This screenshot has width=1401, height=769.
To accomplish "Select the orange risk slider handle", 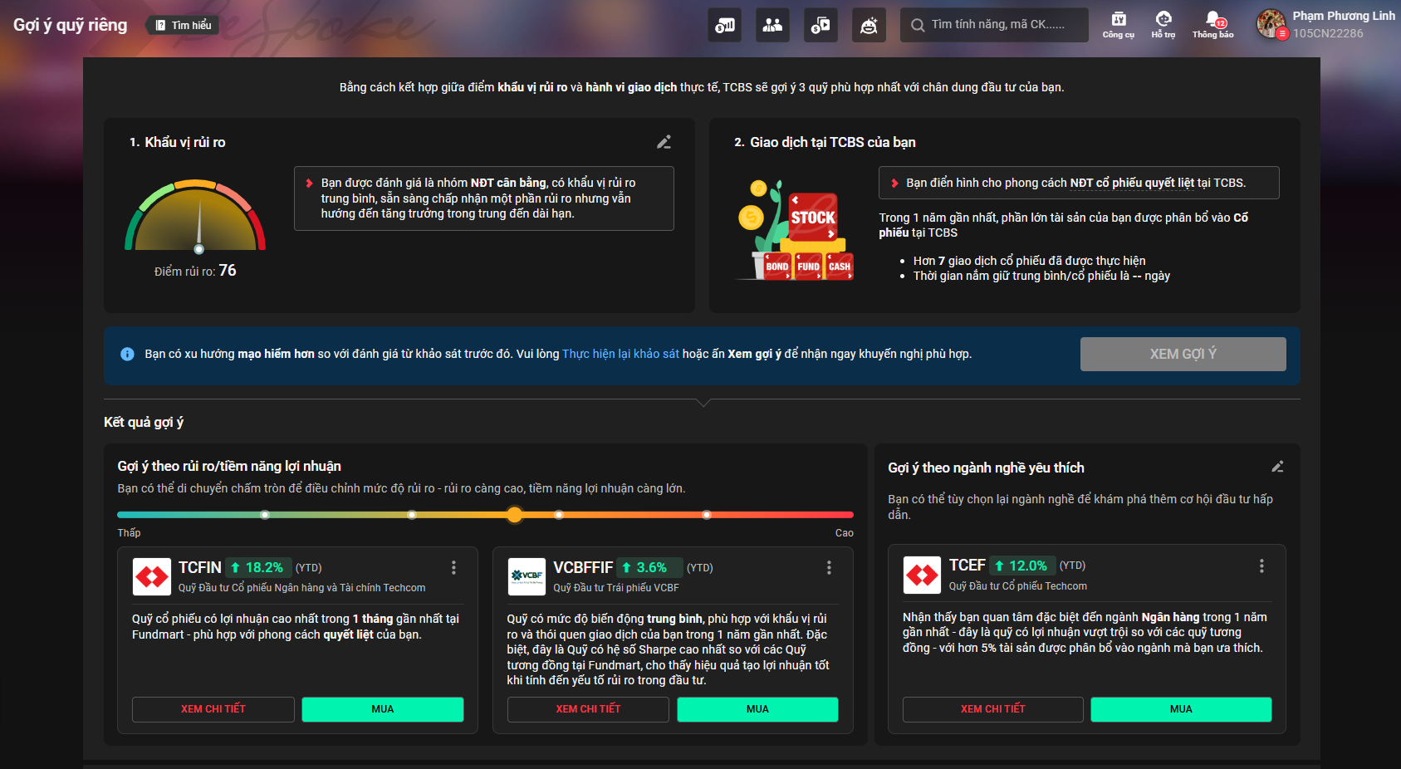I will point(515,515).
